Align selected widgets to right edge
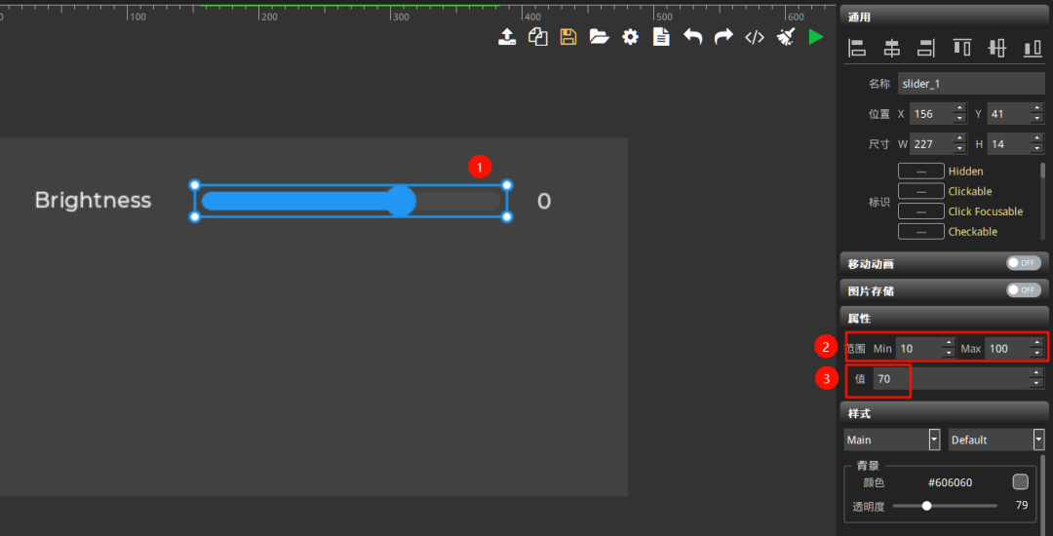Screen dimensions: 1053x536 [x=927, y=48]
